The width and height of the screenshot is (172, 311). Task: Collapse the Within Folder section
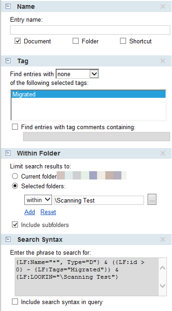coord(8,153)
